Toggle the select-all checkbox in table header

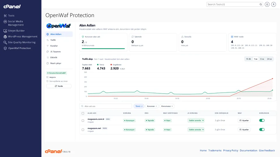point(83,113)
